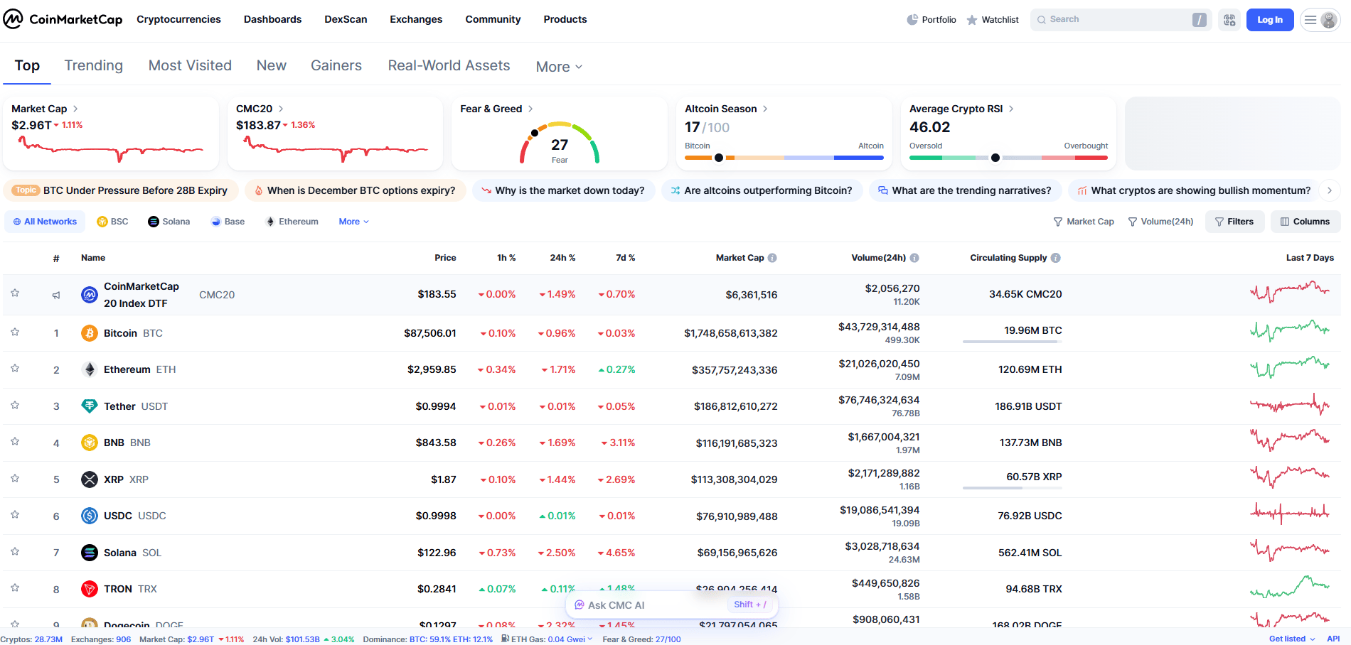Image resolution: width=1351 pixels, height=645 pixels.
Task: Click the CoinMarketCap logo
Action: [x=63, y=19]
